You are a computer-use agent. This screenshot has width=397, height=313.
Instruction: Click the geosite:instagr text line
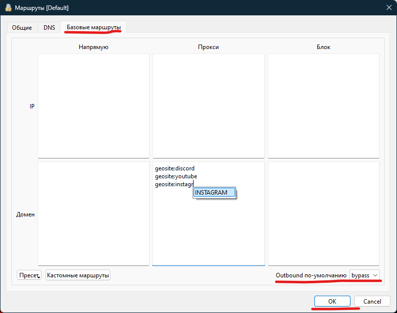pos(173,184)
